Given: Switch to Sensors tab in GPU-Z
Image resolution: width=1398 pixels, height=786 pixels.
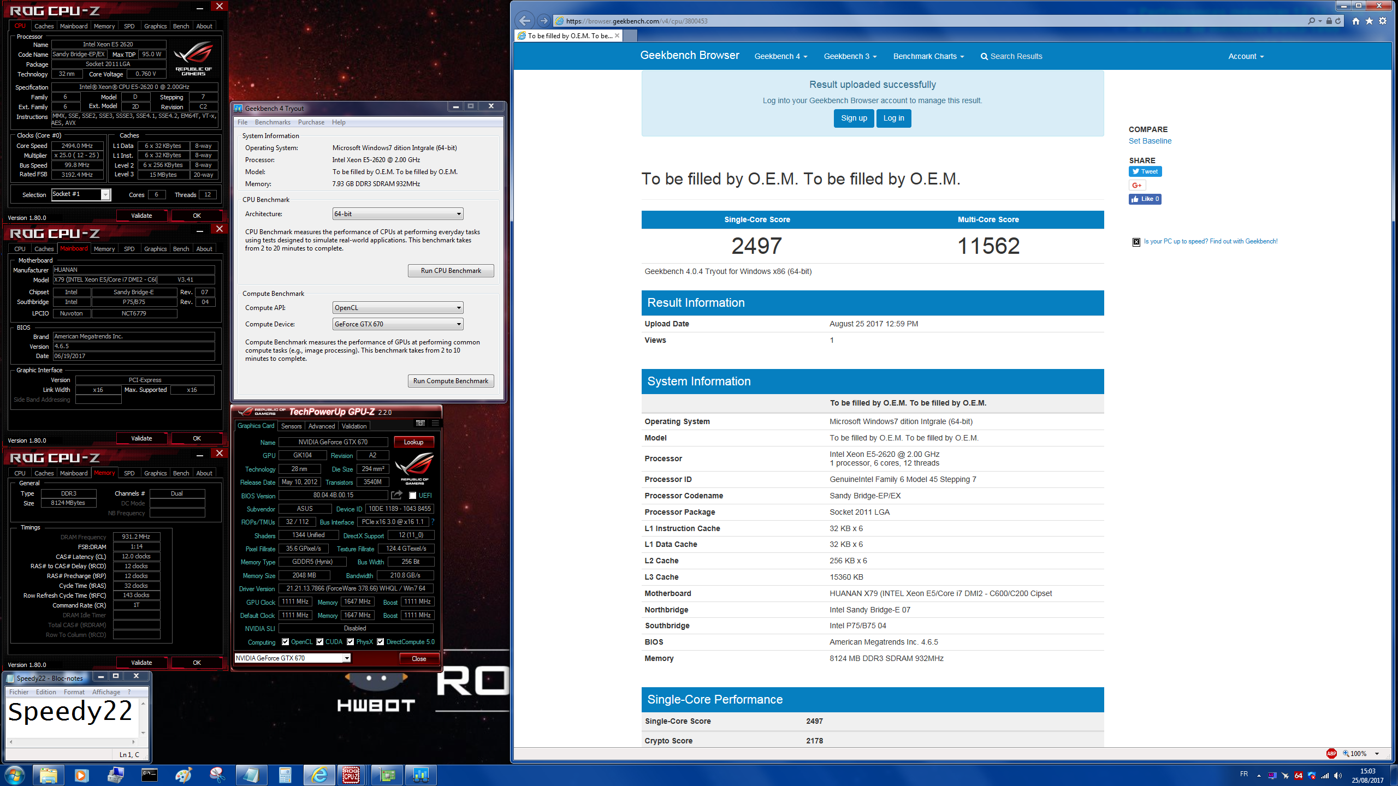Looking at the screenshot, I should tap(291, 426).
